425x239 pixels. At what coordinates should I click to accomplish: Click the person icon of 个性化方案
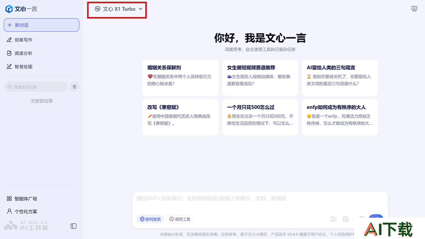pos(10,211)
